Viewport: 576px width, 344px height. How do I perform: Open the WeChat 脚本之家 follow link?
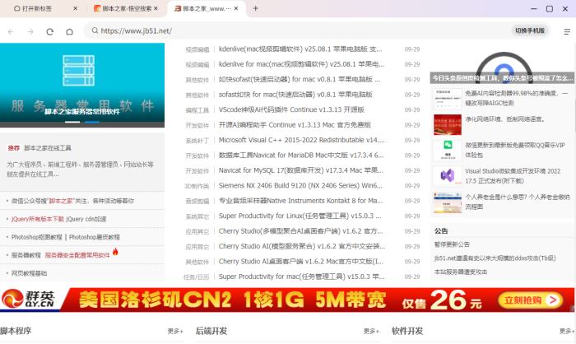click(x=72, y=201)
